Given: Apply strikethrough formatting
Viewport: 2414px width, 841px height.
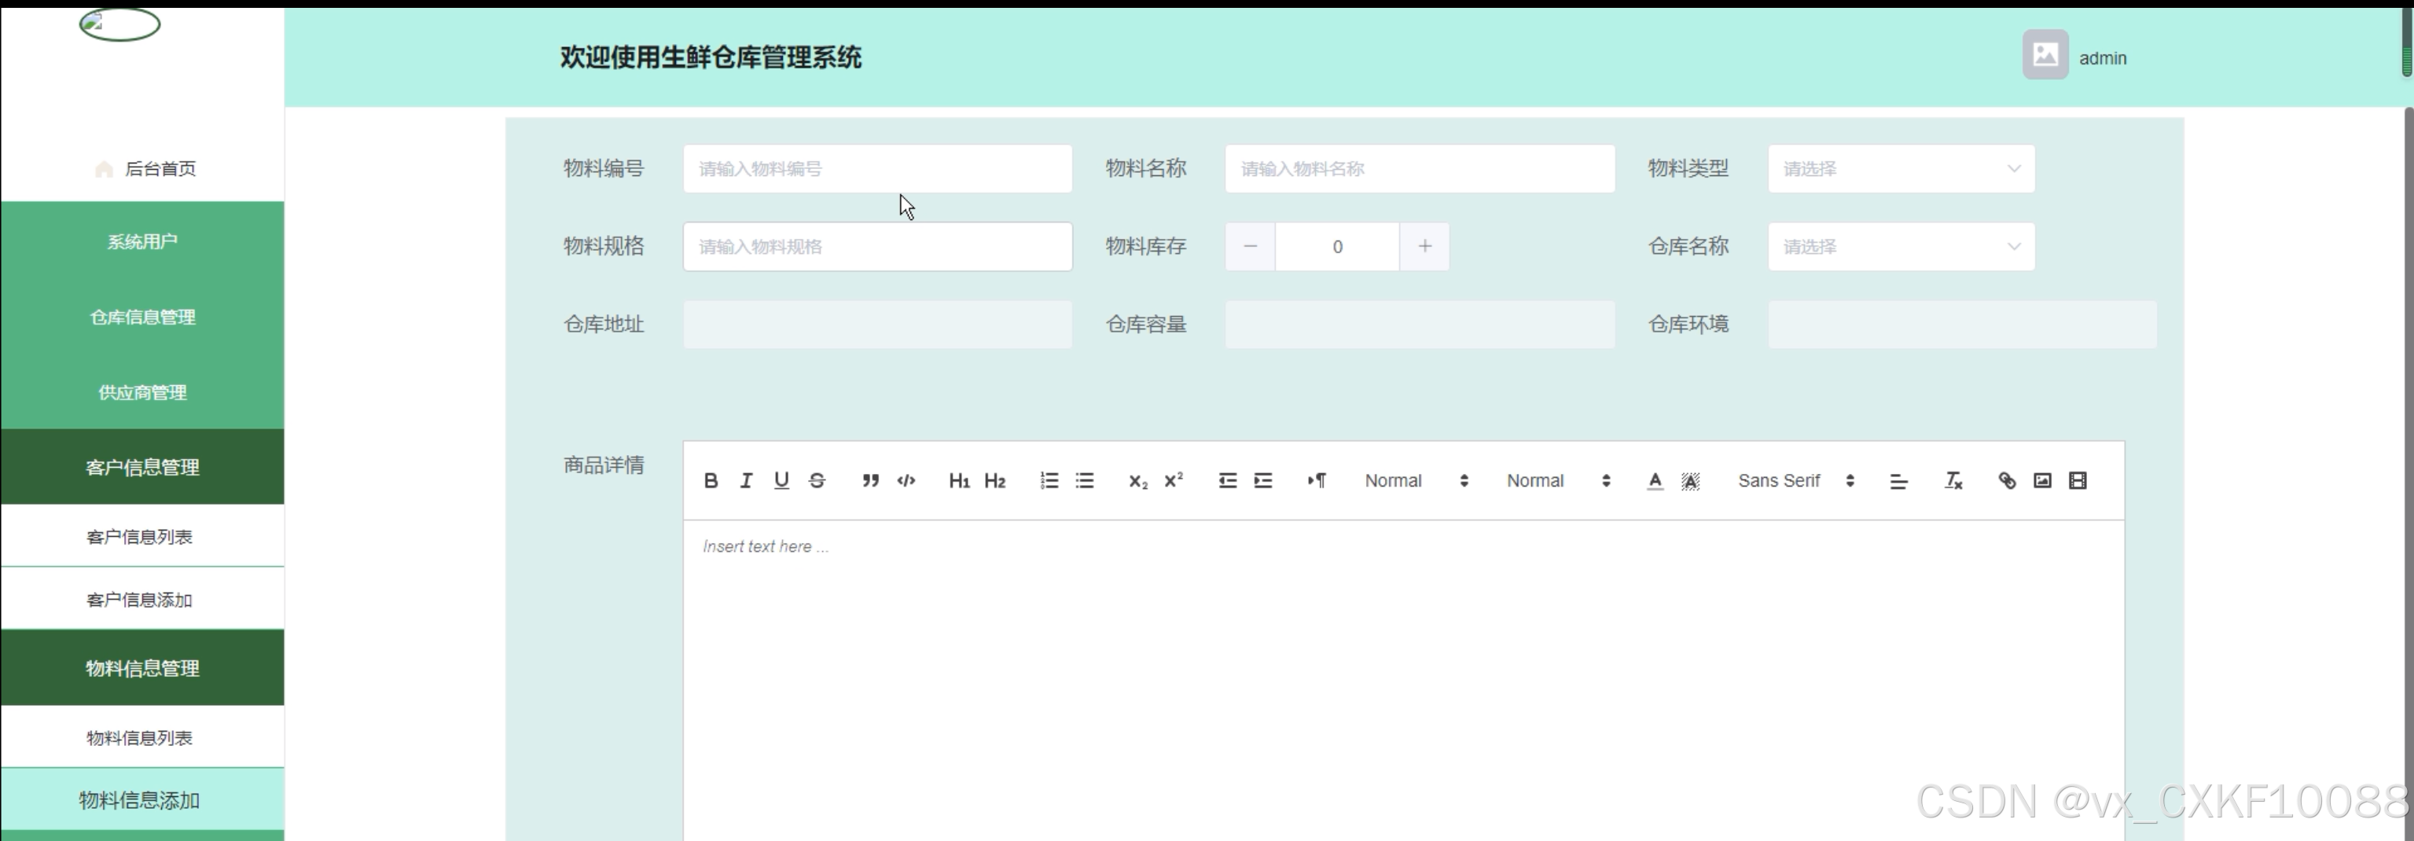Looking at the screenshot, I should click(818, 480).
